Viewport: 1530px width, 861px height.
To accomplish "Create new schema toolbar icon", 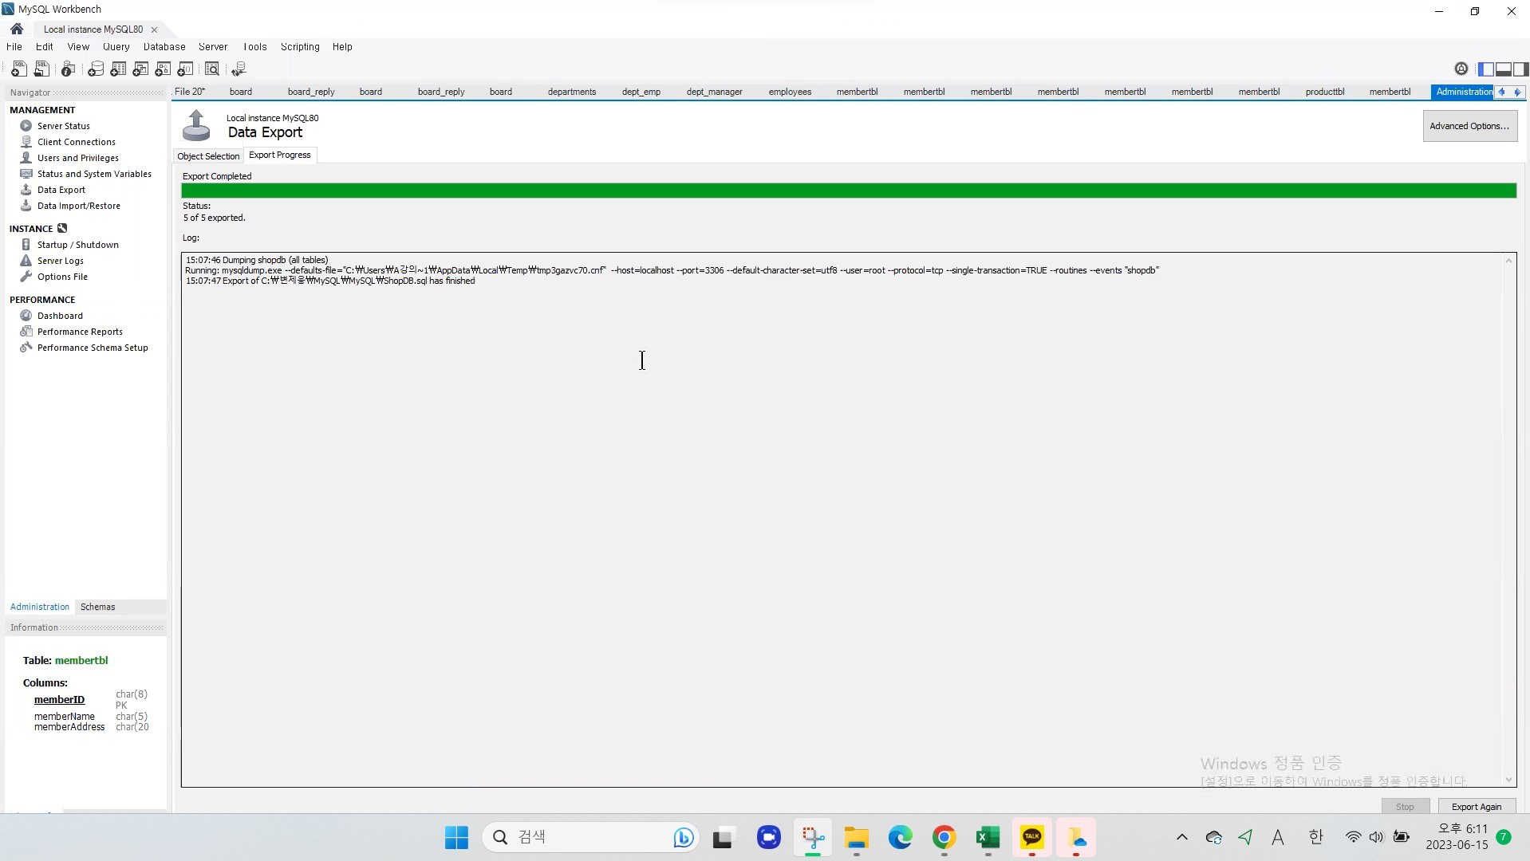I will pyautogui.click(x=96, y=69).
